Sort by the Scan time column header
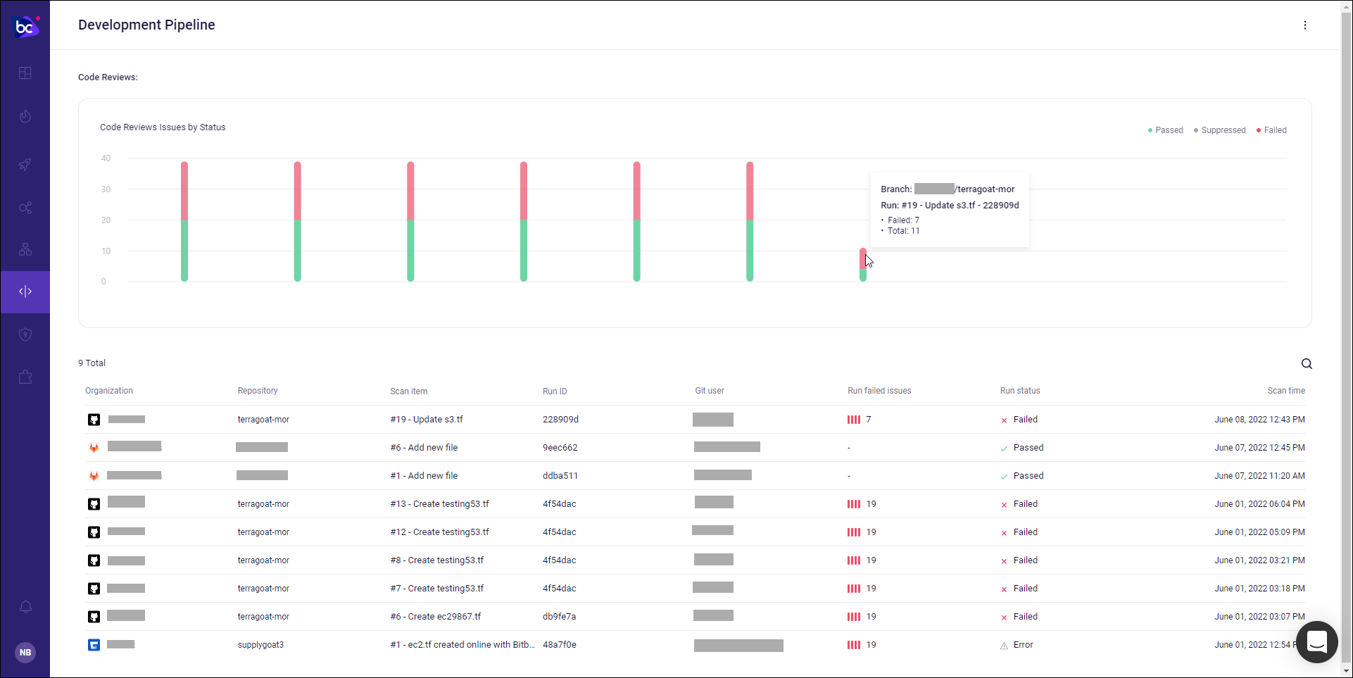The height and width of the screenshot is (678, 1353). (x=1286, y=391)
